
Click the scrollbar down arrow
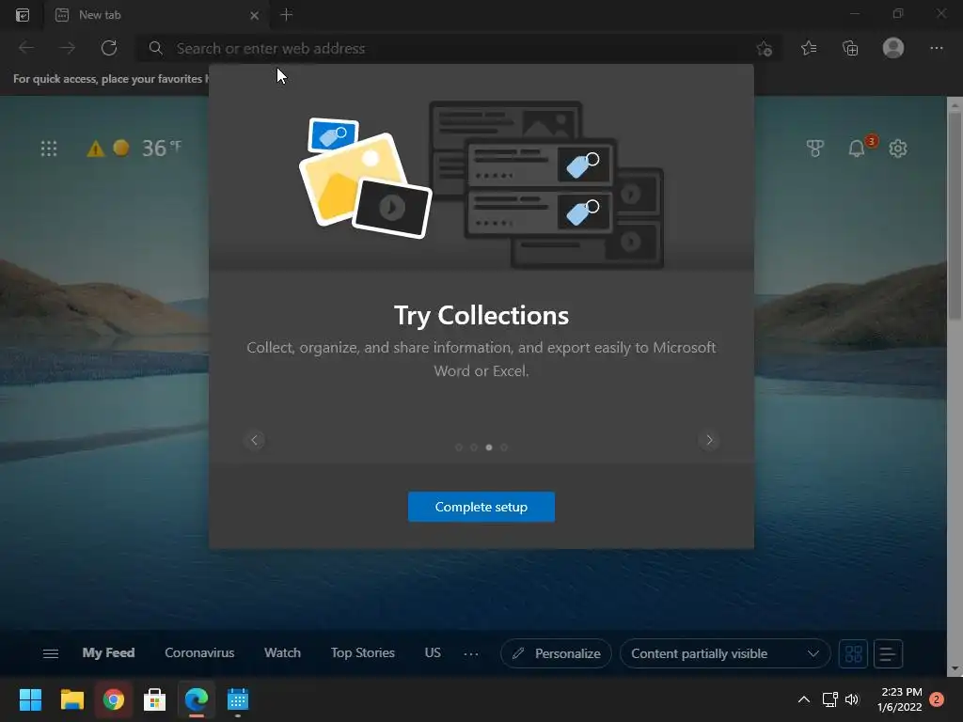955,668
